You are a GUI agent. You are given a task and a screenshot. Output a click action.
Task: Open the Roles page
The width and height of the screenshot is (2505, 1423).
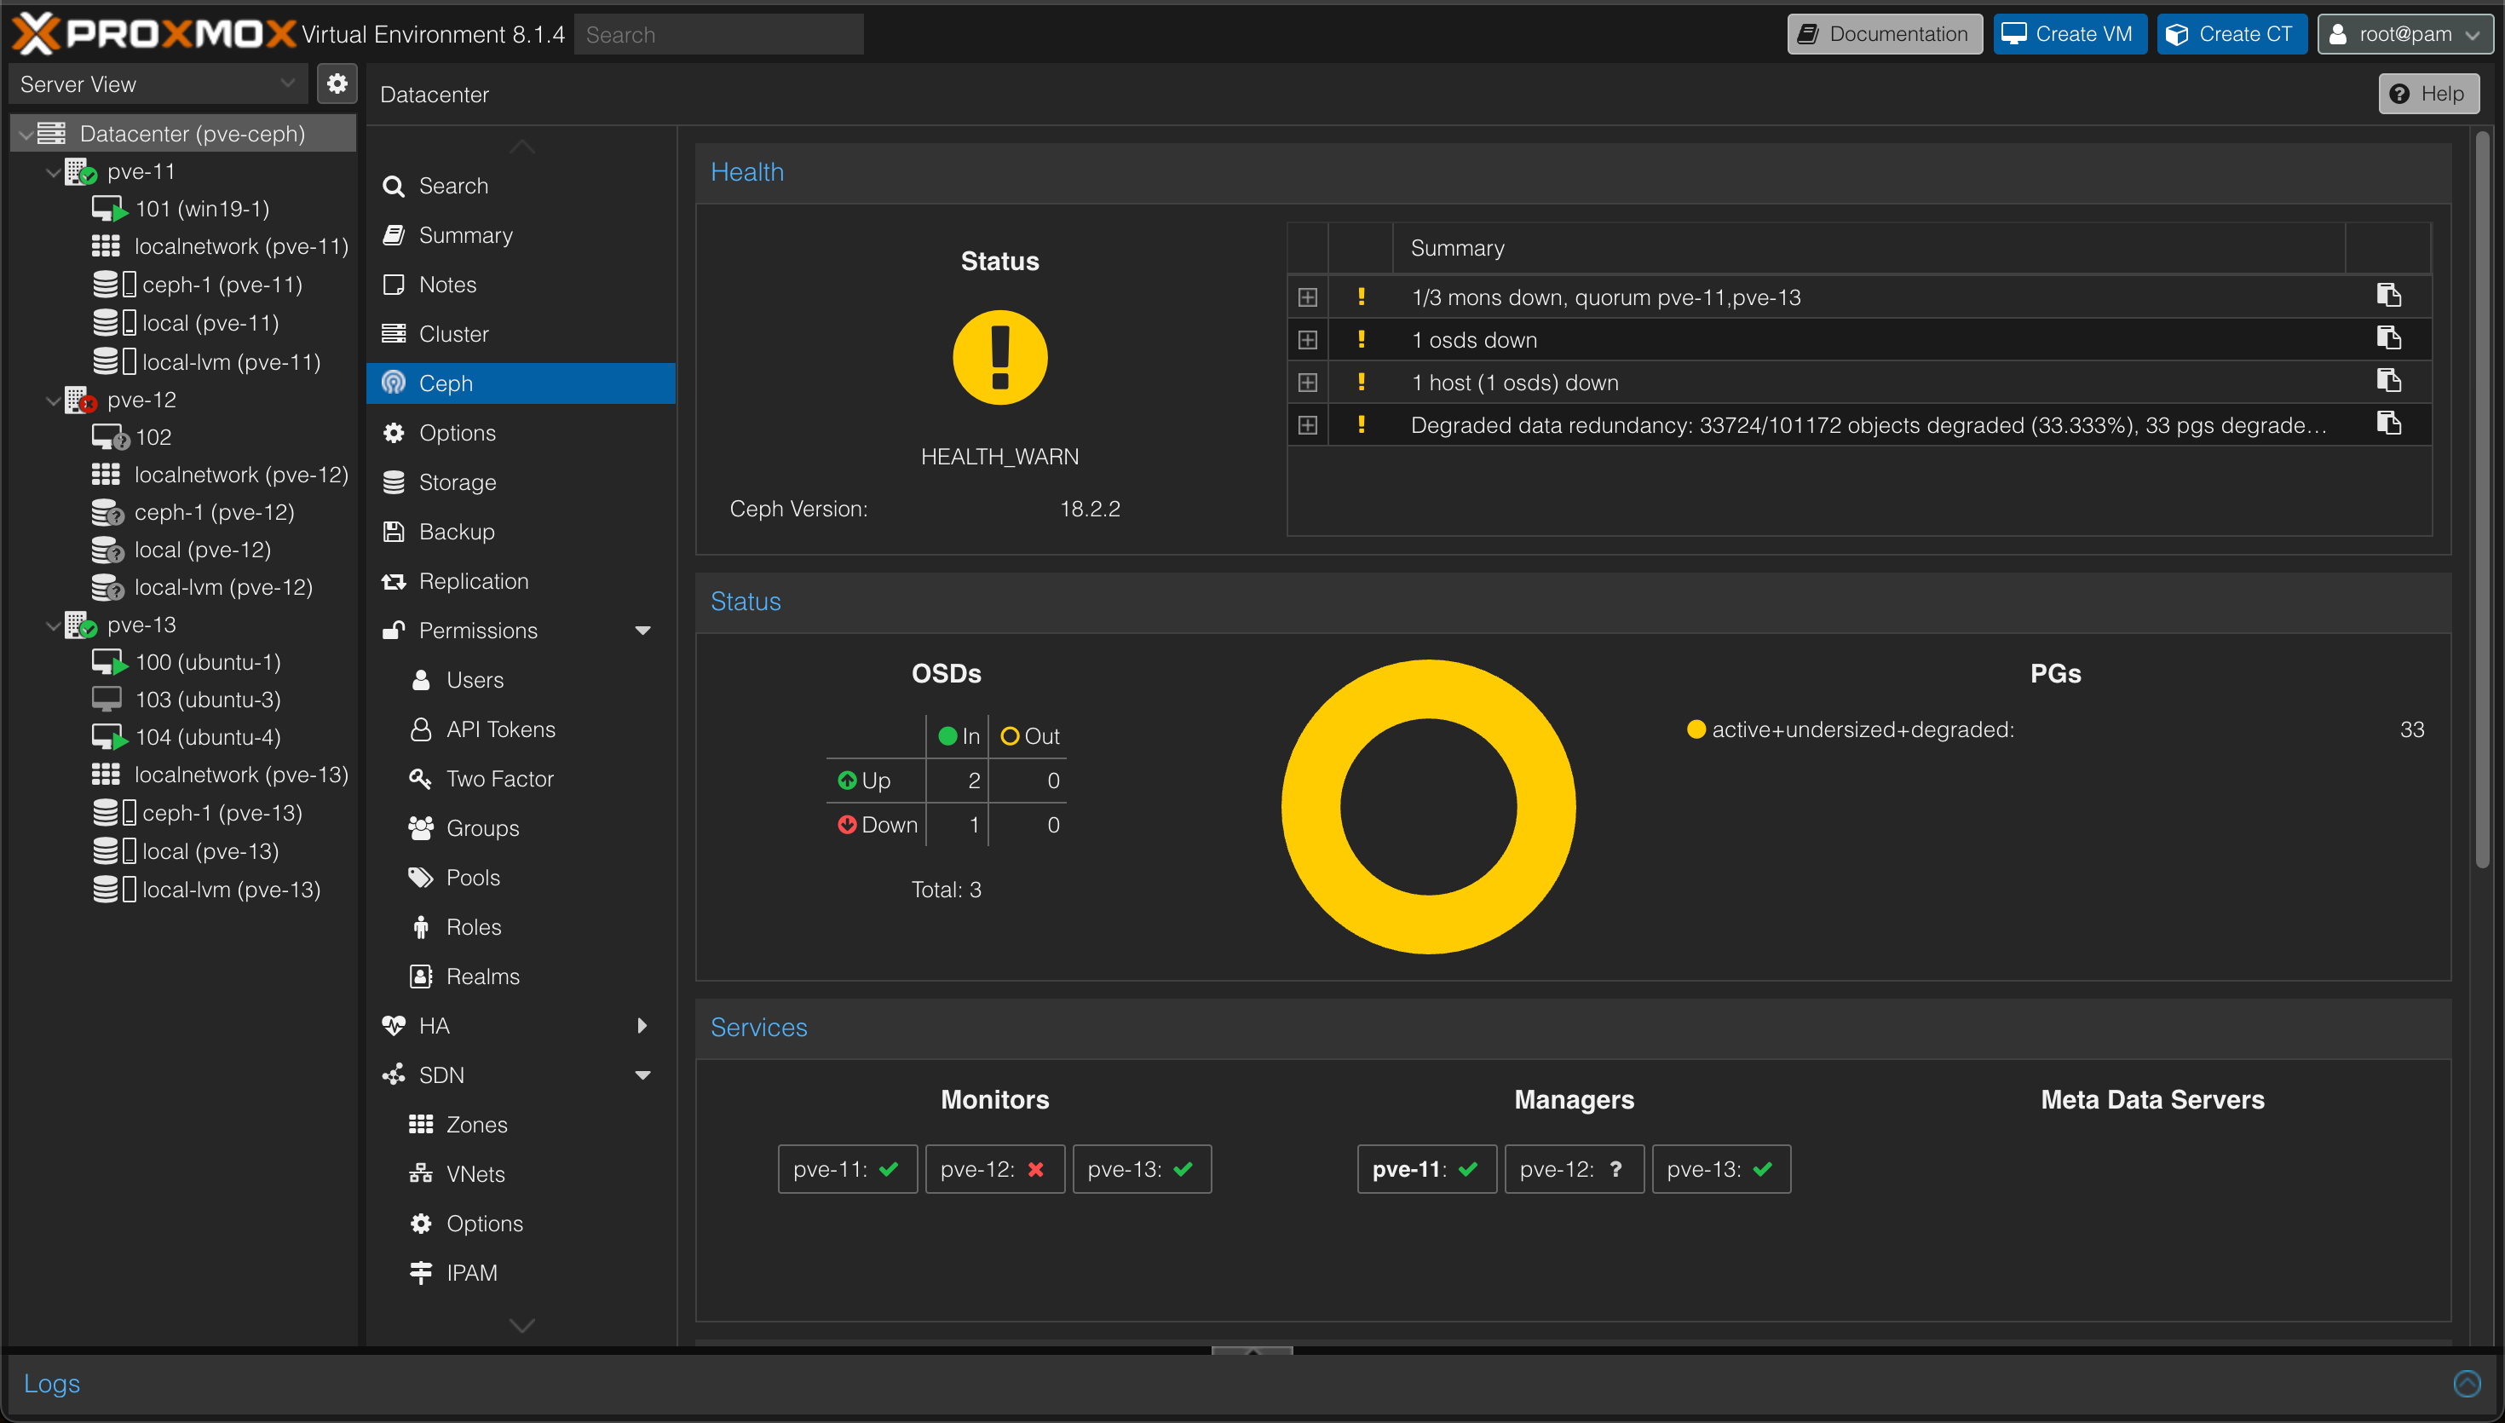[x=521, y=926]
